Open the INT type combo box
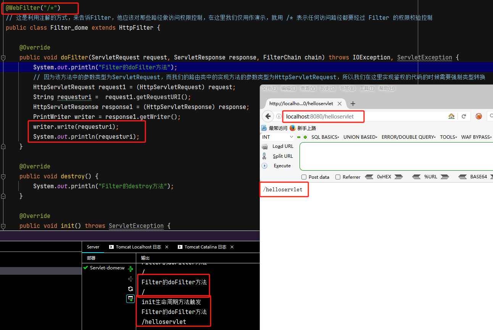The height and width of the screenshot is (330, 493). pos(278,137)
